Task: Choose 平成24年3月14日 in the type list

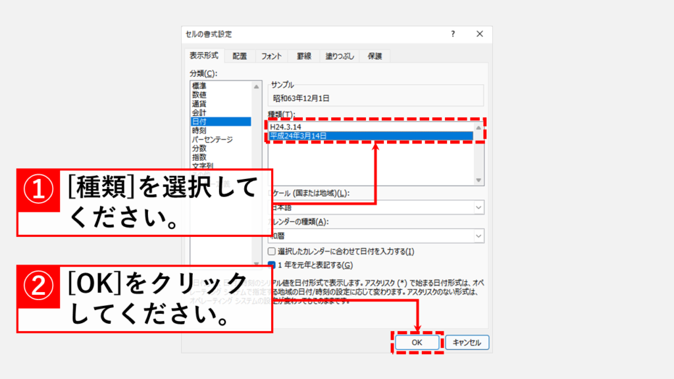Action: pos(298,136)
